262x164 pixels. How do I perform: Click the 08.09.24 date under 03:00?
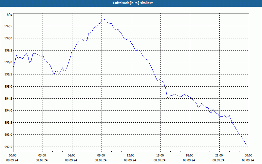coord(42,160)
